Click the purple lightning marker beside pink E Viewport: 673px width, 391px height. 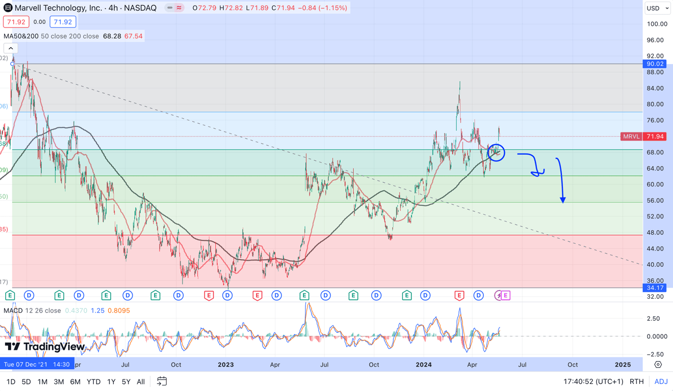click(498, 295)
